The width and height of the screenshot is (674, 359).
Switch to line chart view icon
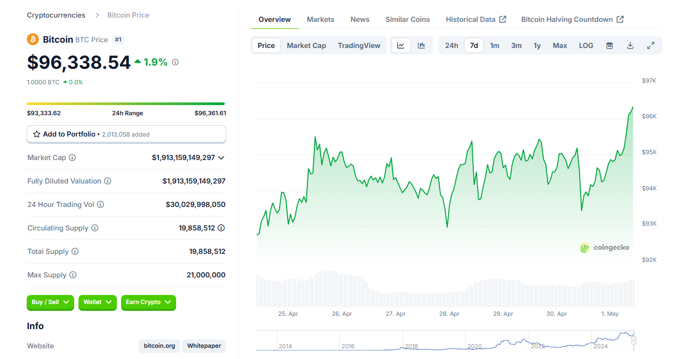pyautogui.click(x=401, y=45)
